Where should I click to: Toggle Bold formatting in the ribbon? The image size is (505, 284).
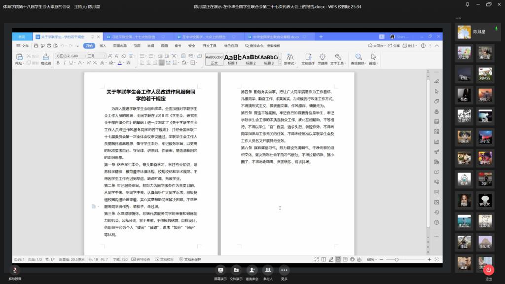click(x=57, y=63)
